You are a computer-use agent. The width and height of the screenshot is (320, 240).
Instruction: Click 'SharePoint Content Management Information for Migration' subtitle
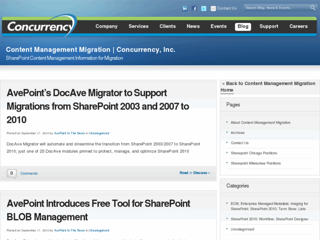pos(65,58)
